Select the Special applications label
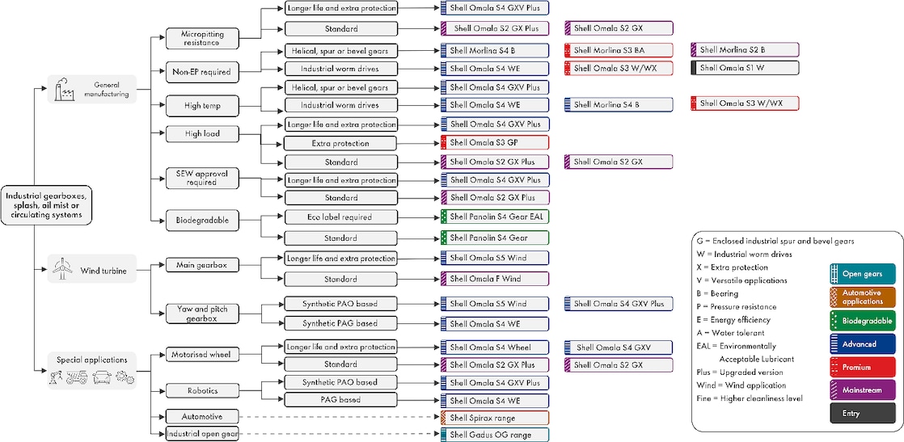The image size is (904, 442). click(x=92, y=360)
